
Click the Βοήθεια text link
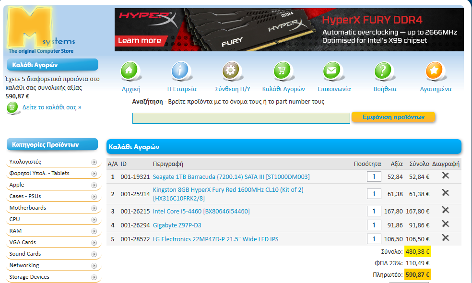point(385,89)
